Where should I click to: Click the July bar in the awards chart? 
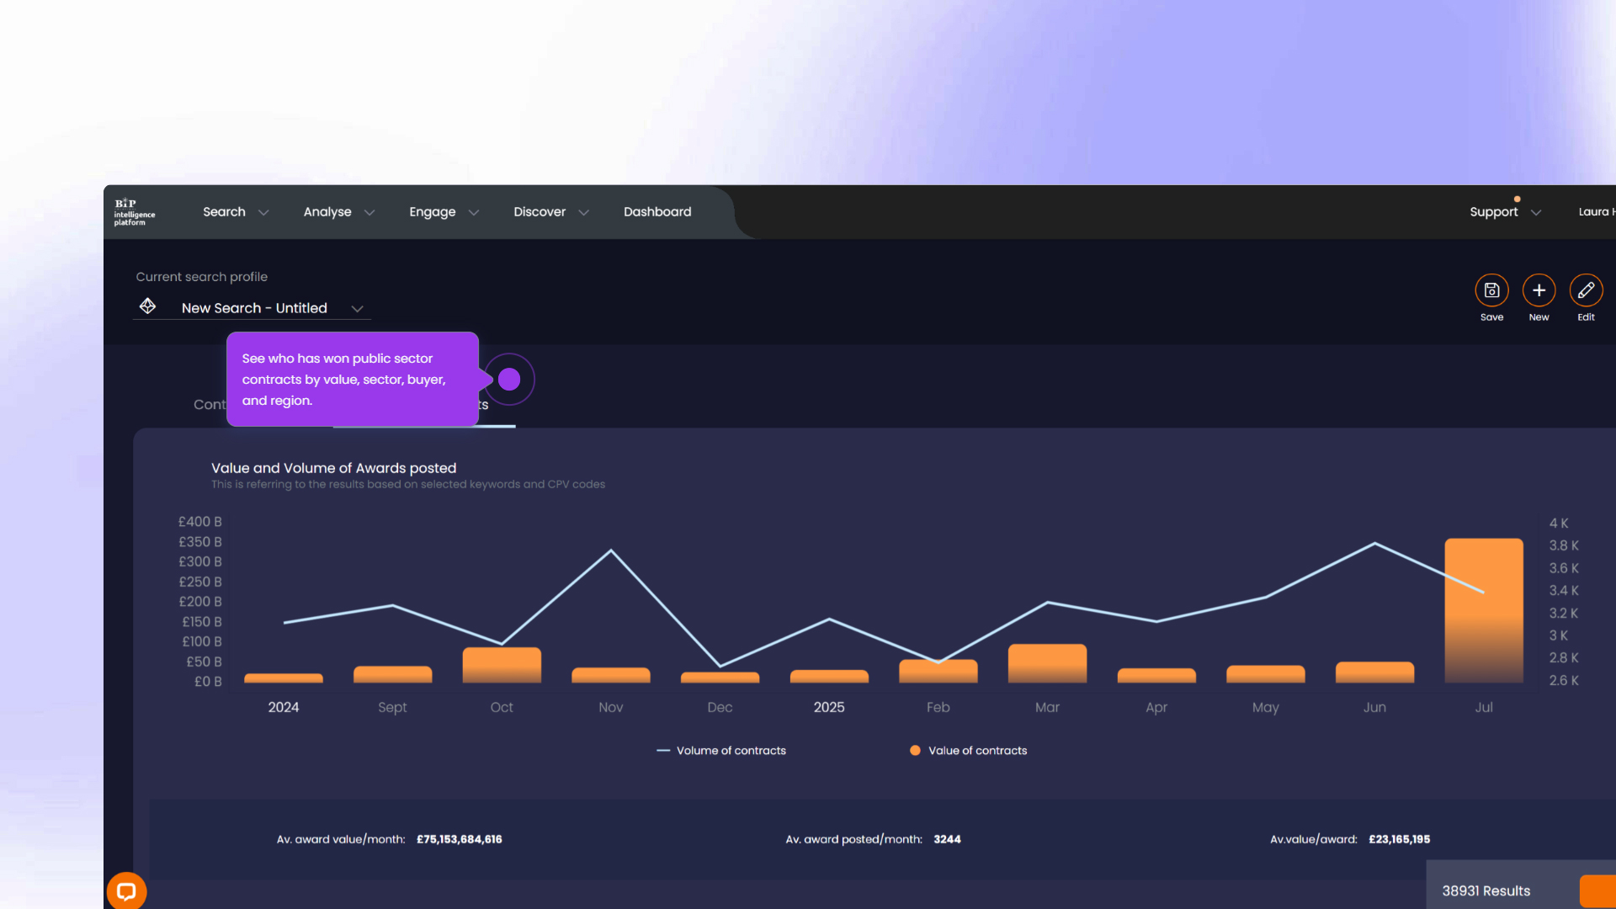[1484, 610]
